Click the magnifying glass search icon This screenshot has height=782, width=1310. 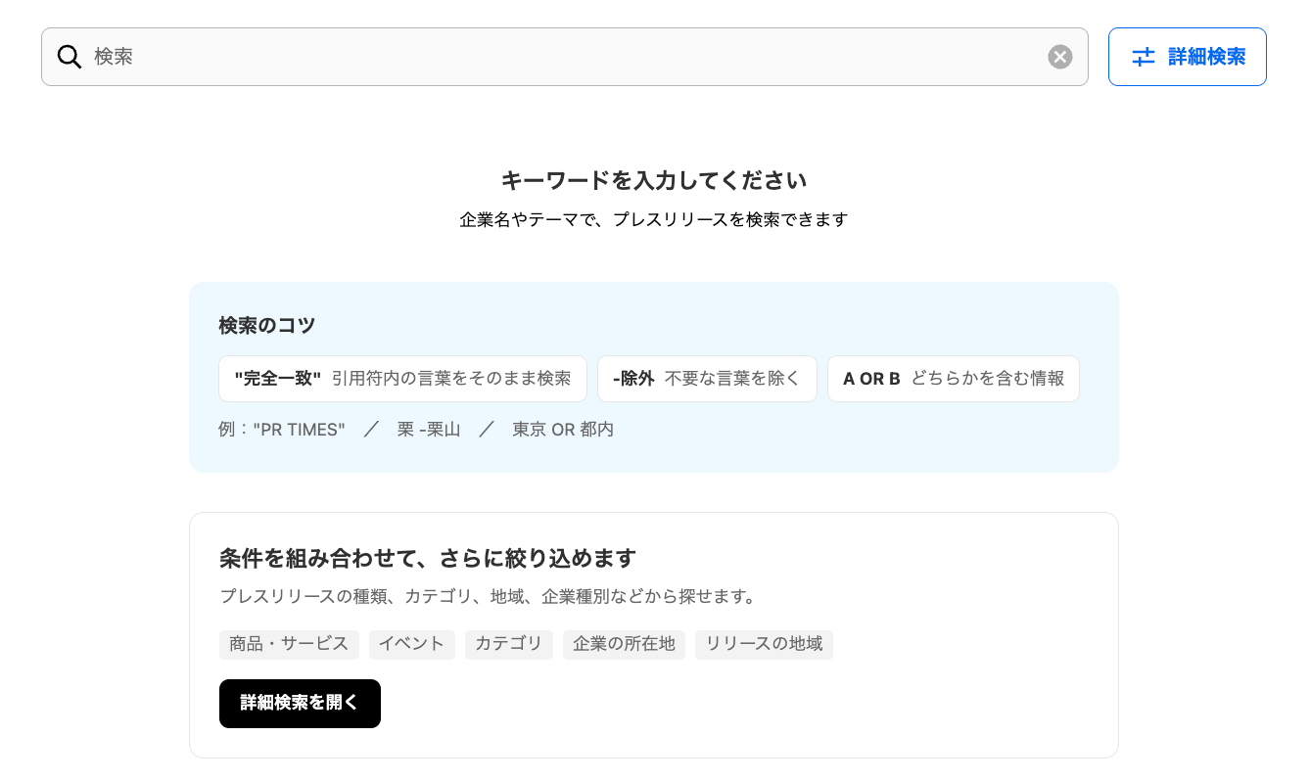point(70,57)
